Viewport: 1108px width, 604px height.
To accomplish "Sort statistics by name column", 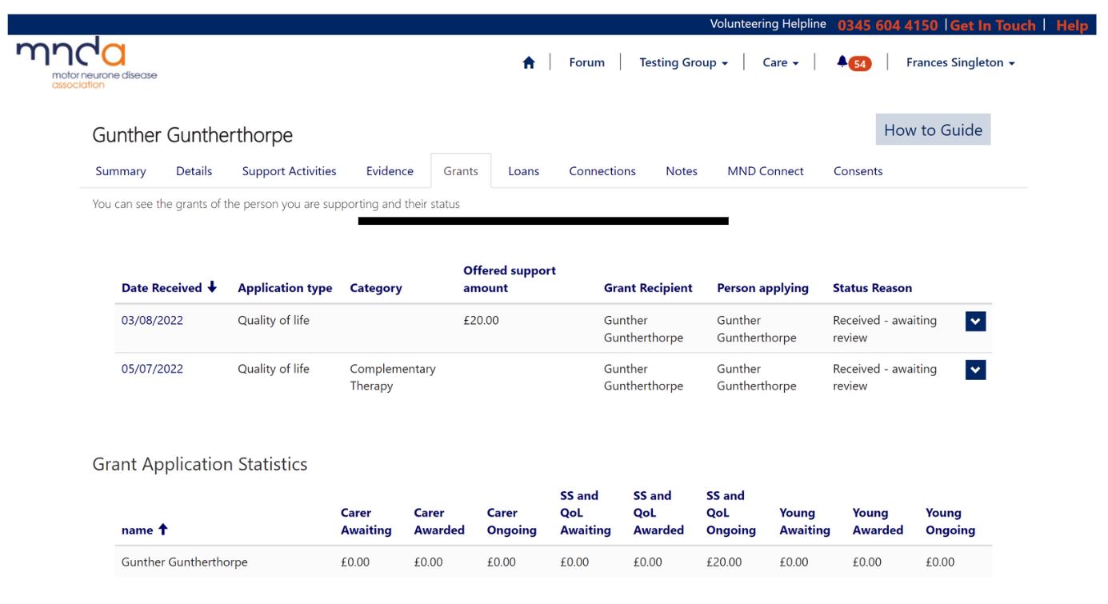I will [x=144, y=530].
